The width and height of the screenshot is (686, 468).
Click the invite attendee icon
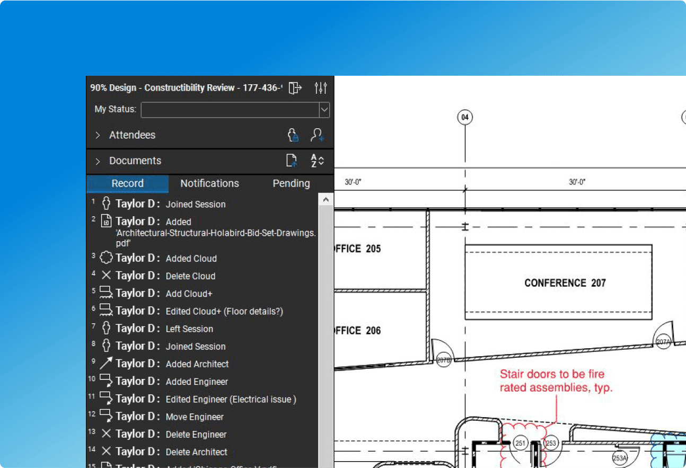(318, 135)
